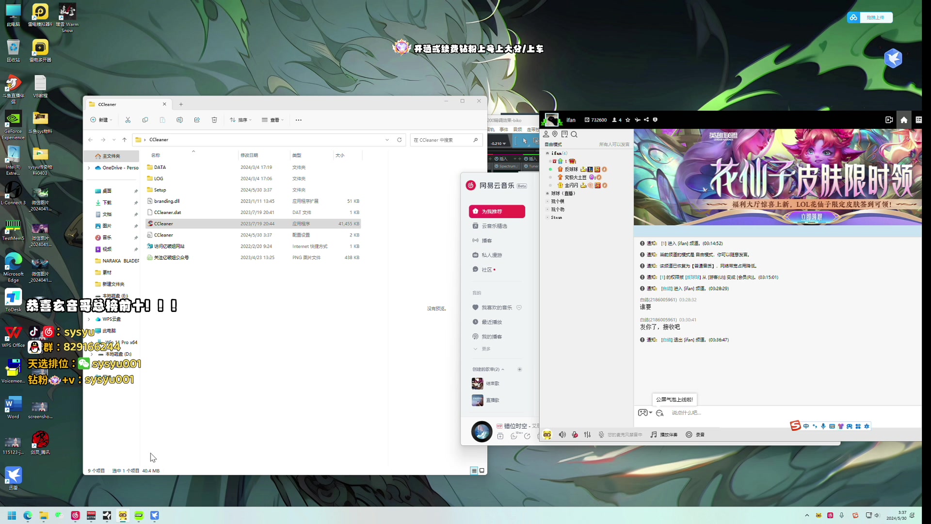Refresh the CCleaner folder view

400,140
